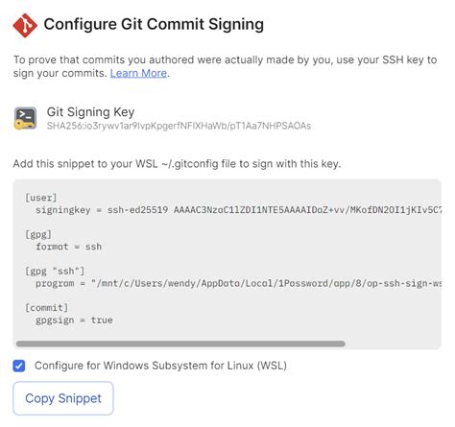Screen dimensions: 455x427
Task: Click the [gpg "ssh"] section header
Action: 55,272
